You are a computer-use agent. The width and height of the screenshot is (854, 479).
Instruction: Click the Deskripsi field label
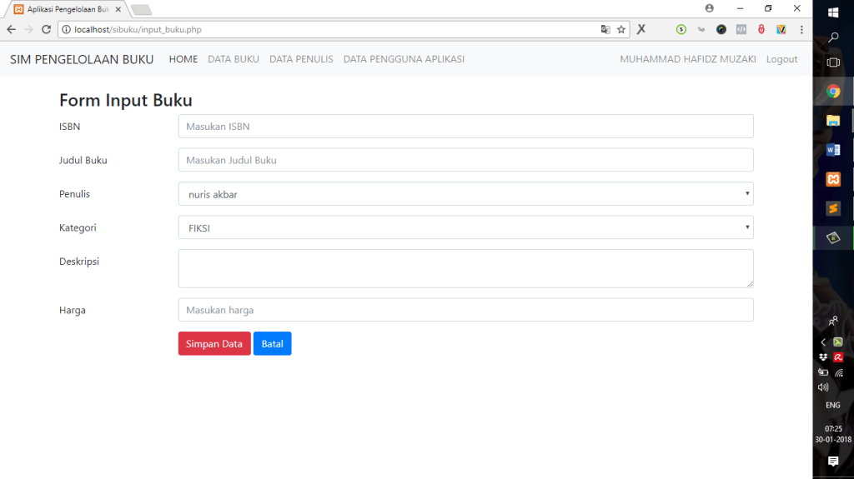79,262
